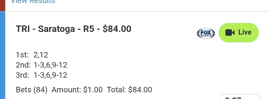Click the 1st: position label
269x99 pixels.
[22, 55]
